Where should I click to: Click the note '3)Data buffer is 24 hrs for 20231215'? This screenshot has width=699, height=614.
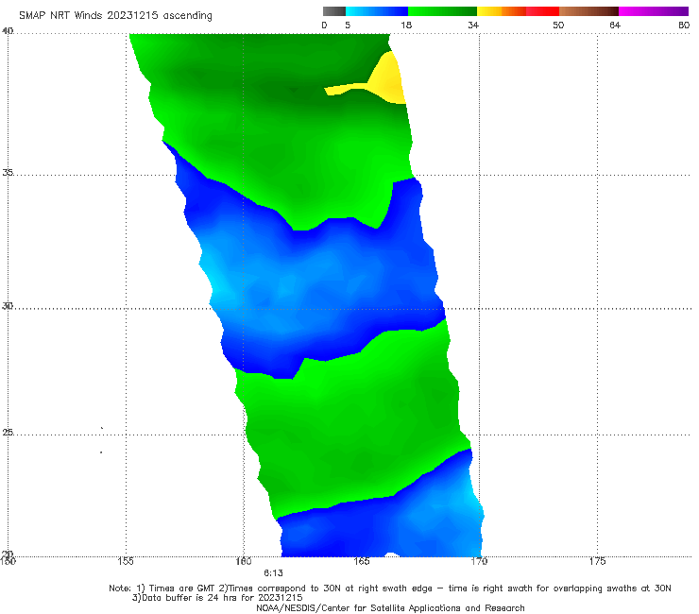point(217,598)
